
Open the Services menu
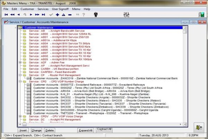43,9
